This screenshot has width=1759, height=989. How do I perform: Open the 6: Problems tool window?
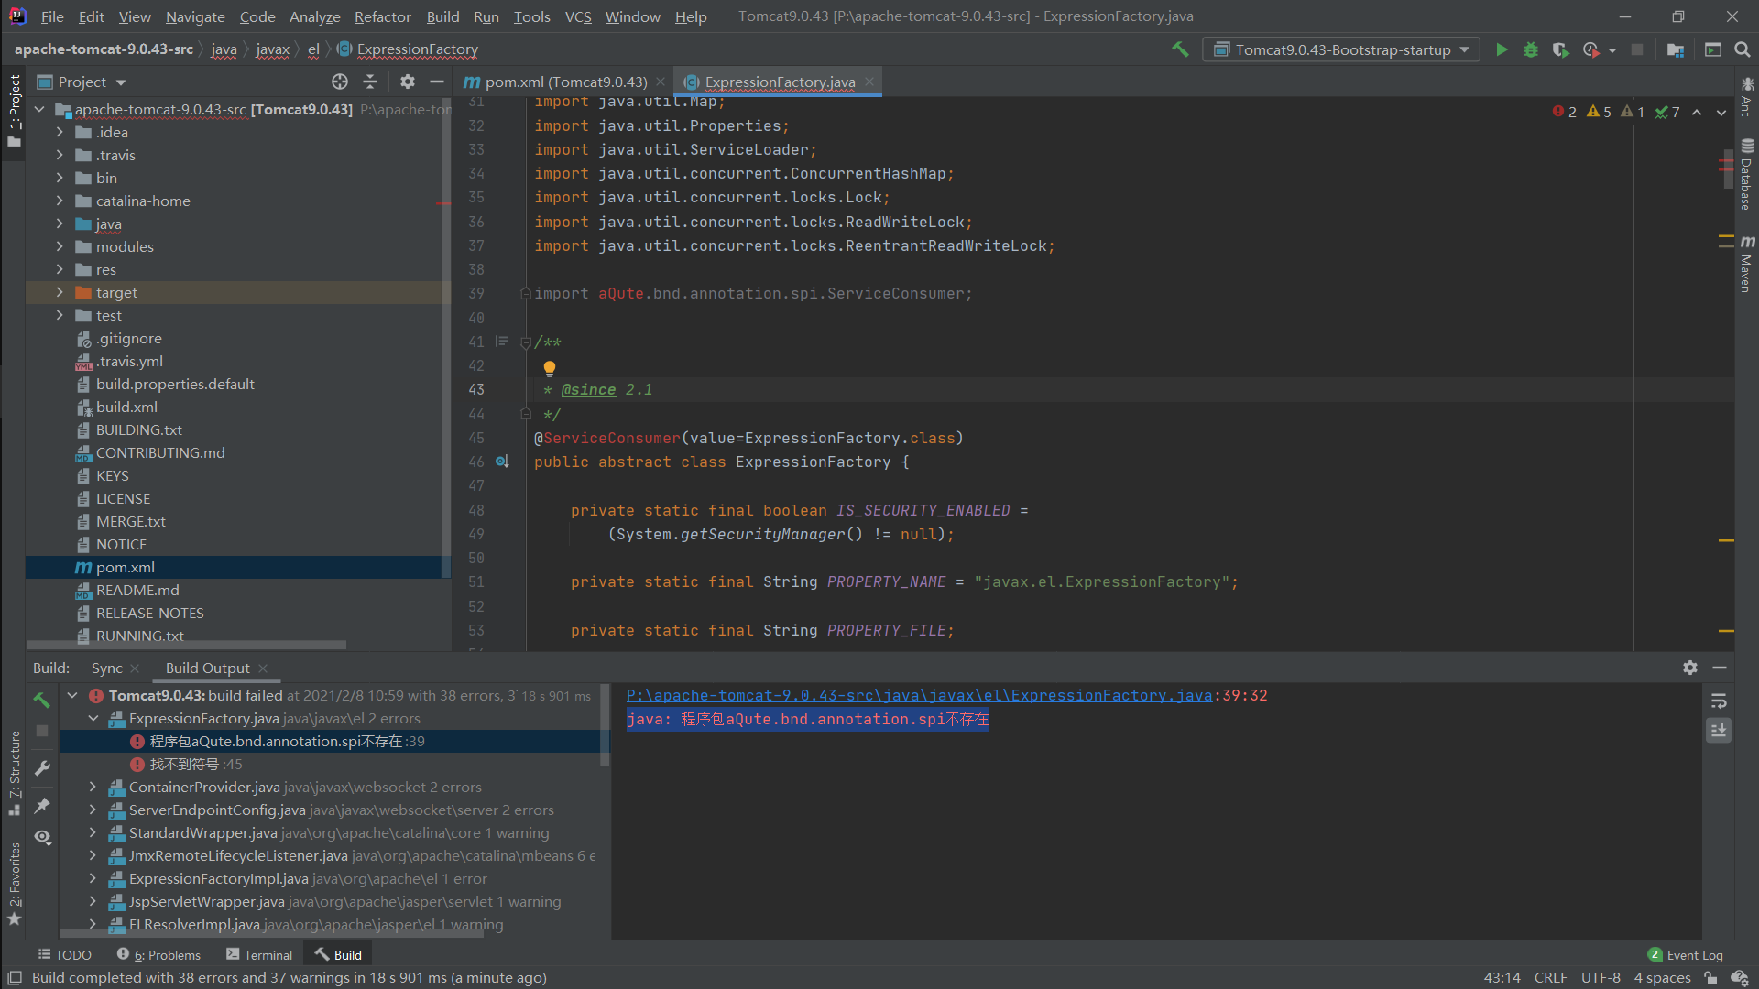pos(158,954)
